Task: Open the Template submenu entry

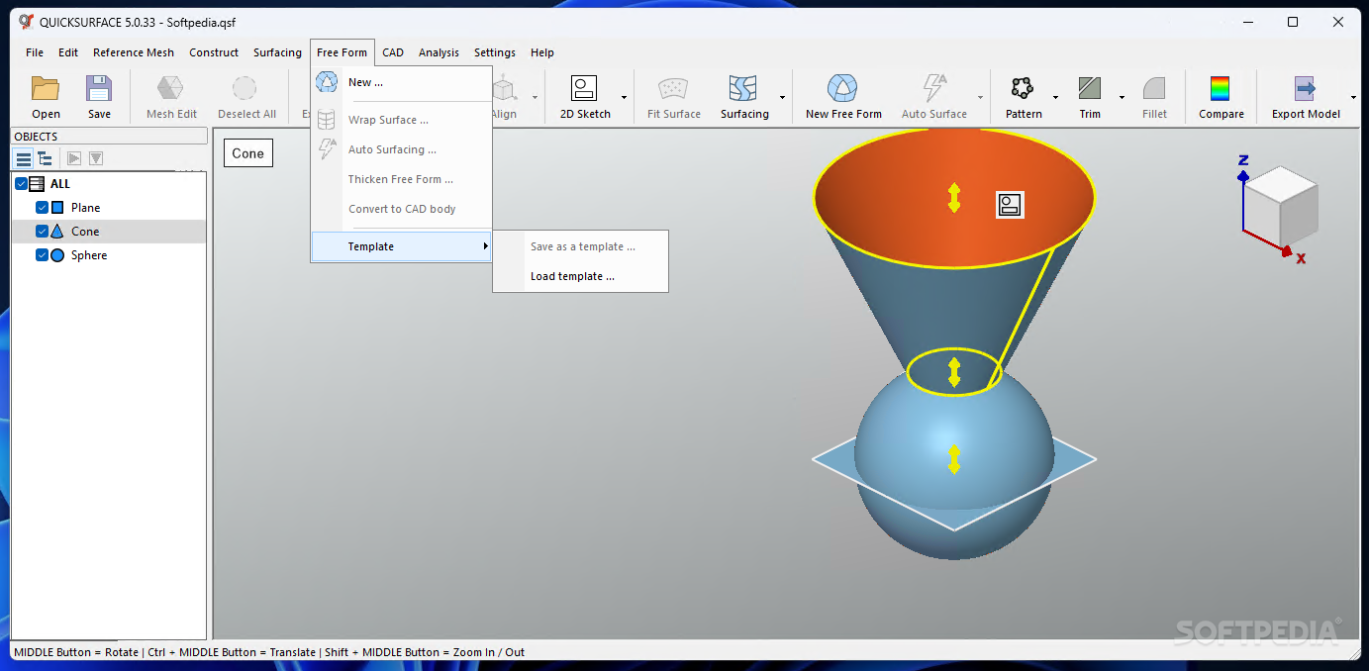Action: (401, 246)
